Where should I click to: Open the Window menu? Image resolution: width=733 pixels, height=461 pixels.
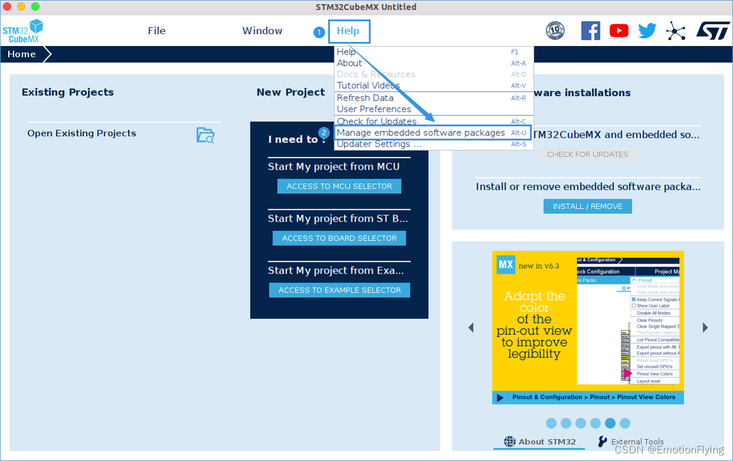click(x=262, y=31)
